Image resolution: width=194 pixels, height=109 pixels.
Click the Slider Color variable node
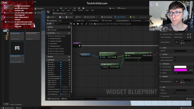tap(85, 55)
